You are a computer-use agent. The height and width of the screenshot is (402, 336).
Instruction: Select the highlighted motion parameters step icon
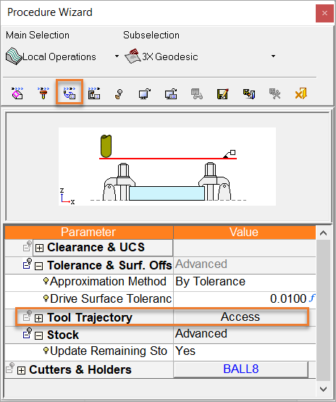click(x=70, y=93)
